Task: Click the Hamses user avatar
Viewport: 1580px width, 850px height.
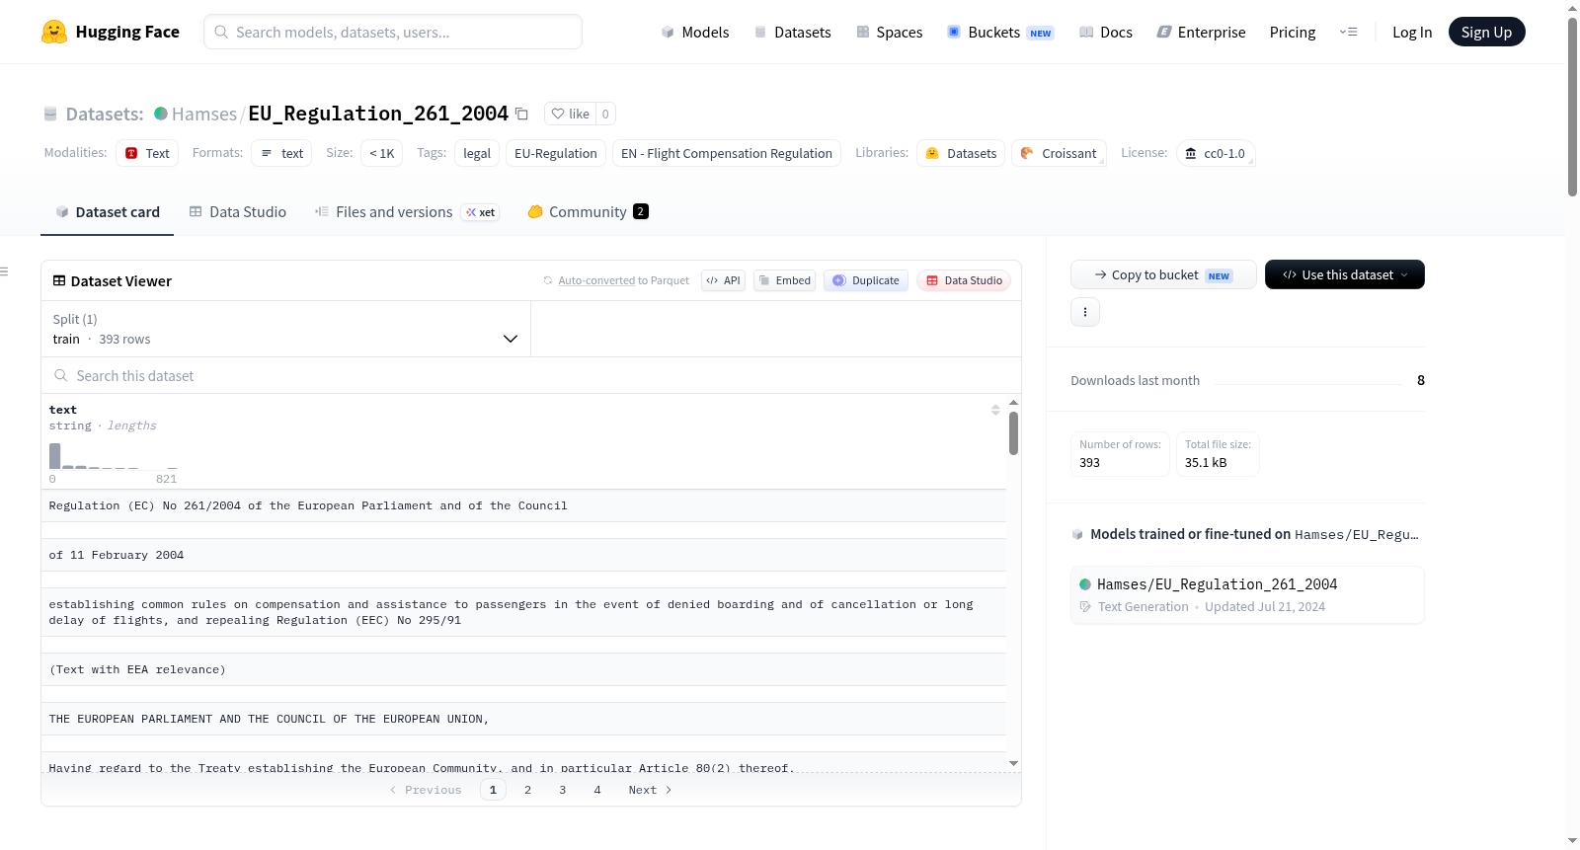Action: [161, 114]
